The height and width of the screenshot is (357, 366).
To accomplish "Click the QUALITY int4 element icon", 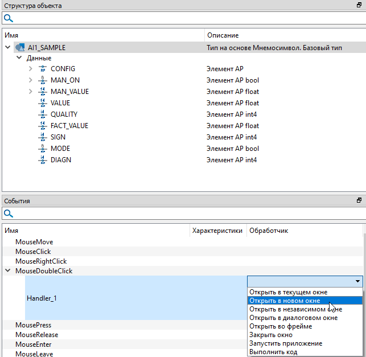I will point(42,114).
